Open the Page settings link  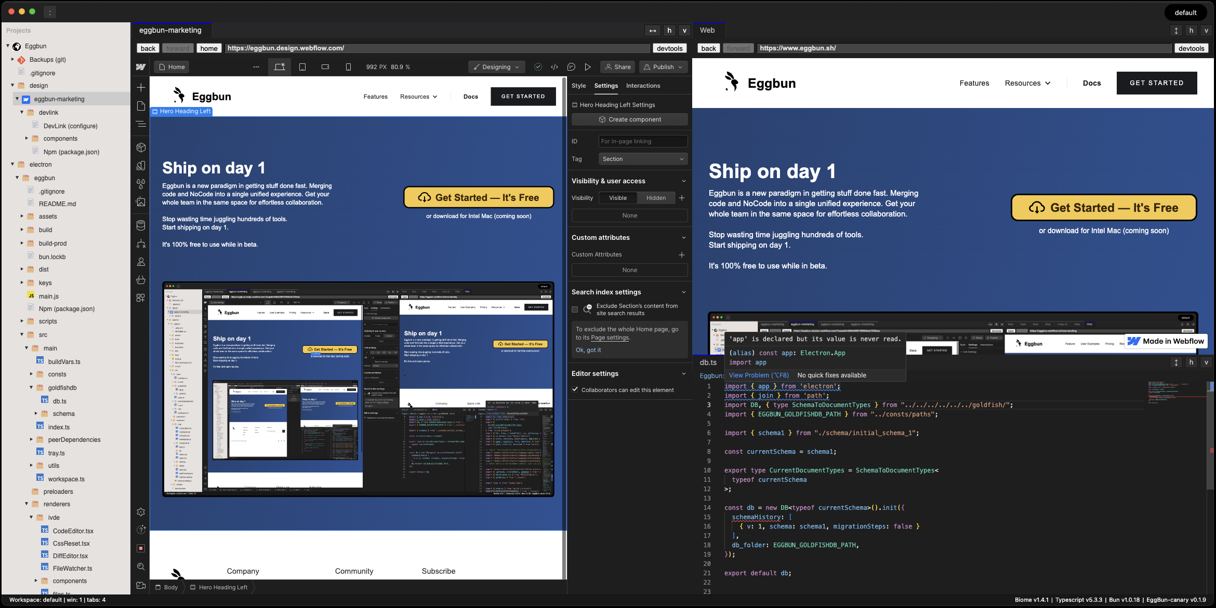(610, 337)
